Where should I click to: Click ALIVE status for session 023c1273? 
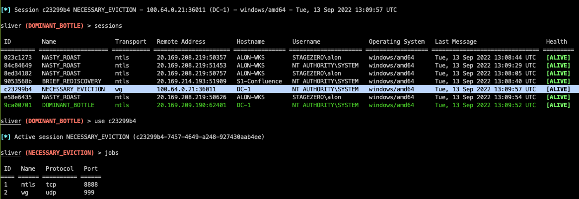[x=558, y=58]
